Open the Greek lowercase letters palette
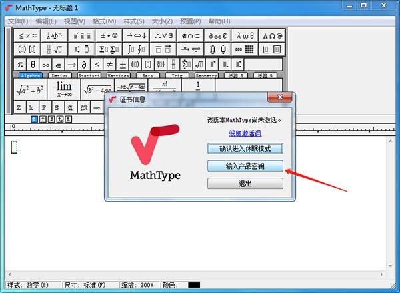 [x=245, y=36]
